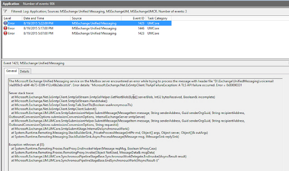Sort events by Level column
Screen dimensions: 289x171
coord(12,18)
